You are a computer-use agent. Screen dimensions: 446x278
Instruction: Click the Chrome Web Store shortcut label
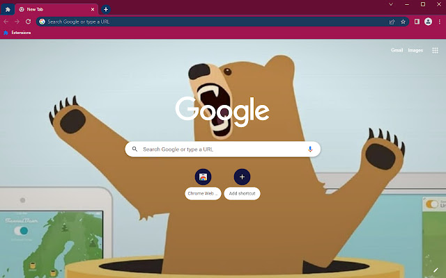tap(203, 193)
